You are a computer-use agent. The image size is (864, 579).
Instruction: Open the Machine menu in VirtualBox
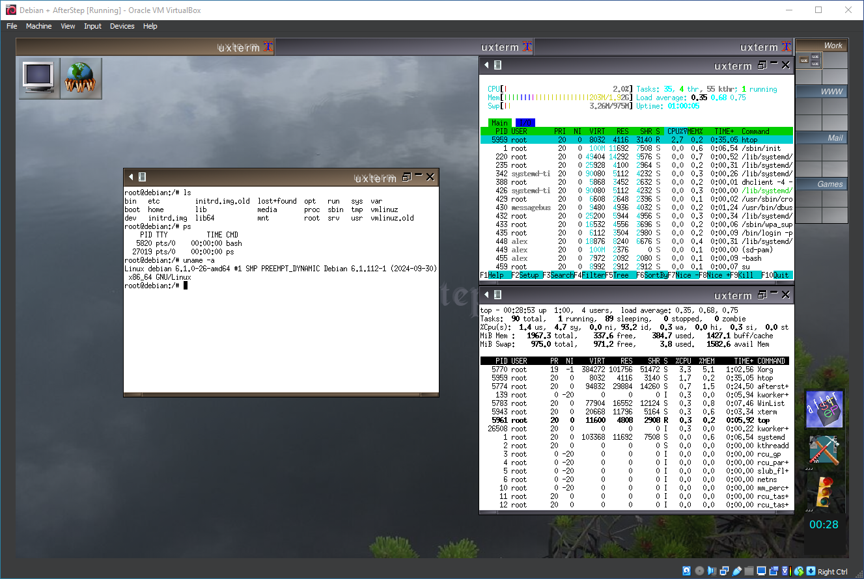pos(38,26)
